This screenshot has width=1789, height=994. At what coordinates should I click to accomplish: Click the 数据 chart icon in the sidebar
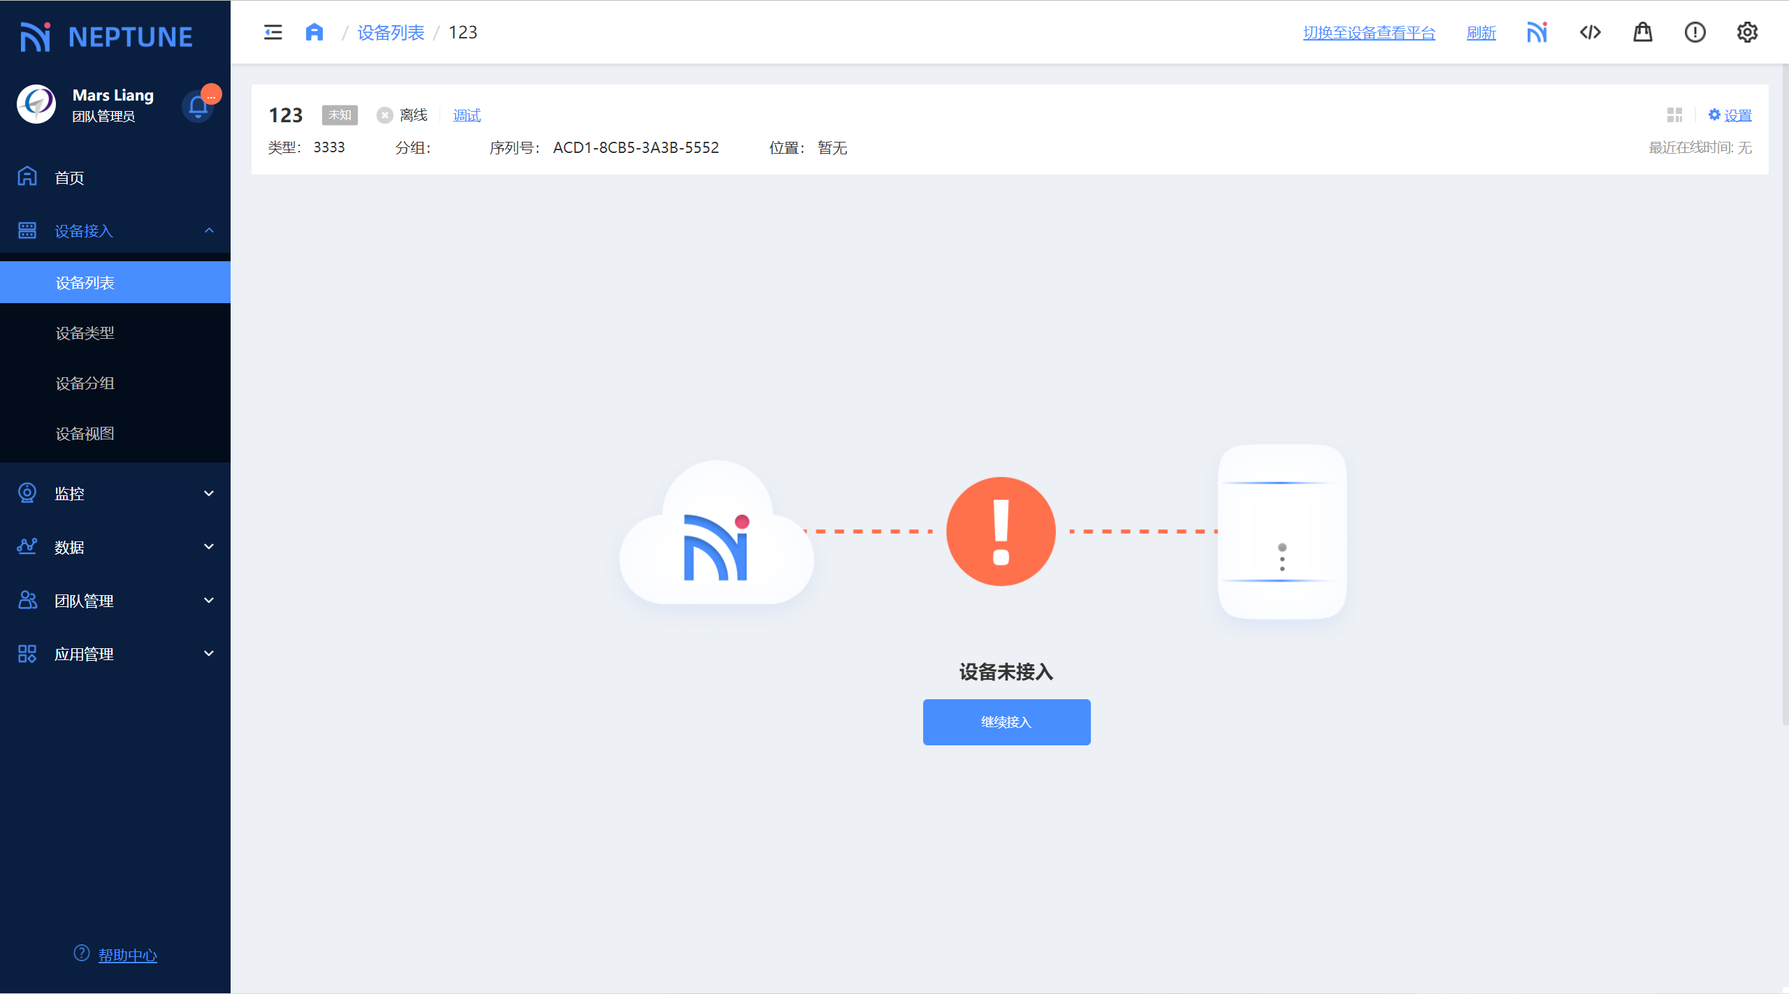[x=27, y=546]
